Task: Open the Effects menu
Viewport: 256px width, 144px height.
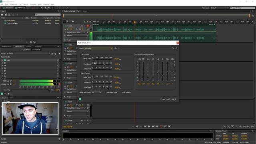Action: (x=26, y=4)
